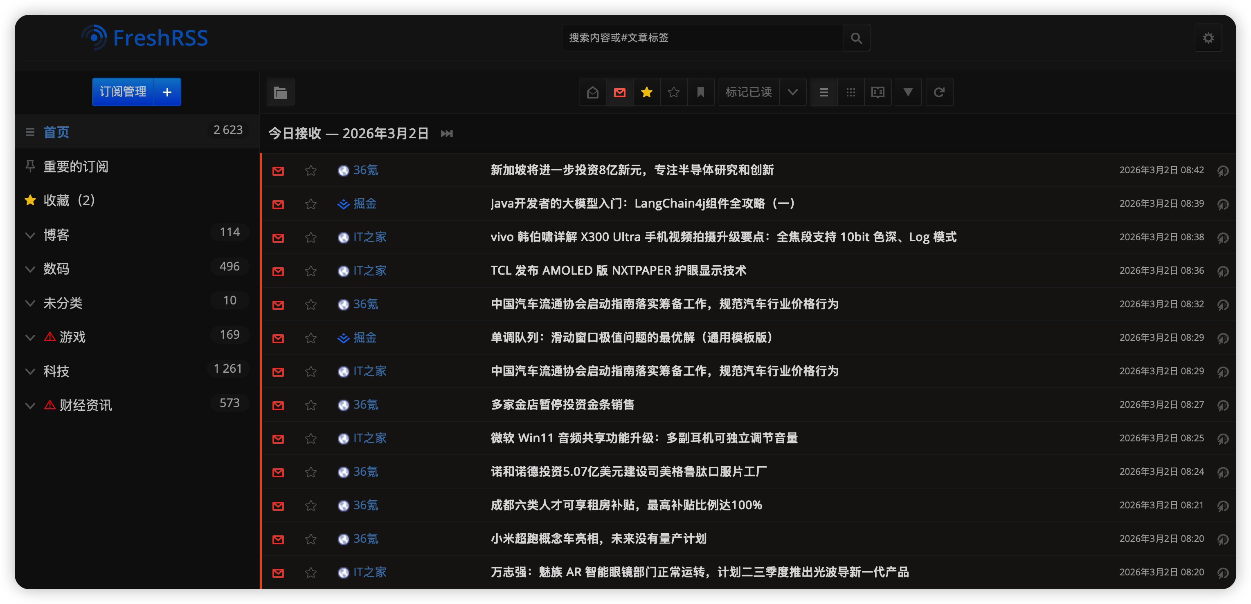This screenshot has width=1251, height=604.
Task: Click the yellow star icon beside 收藏
Action: pyautogui.click(x=30, y=200)
